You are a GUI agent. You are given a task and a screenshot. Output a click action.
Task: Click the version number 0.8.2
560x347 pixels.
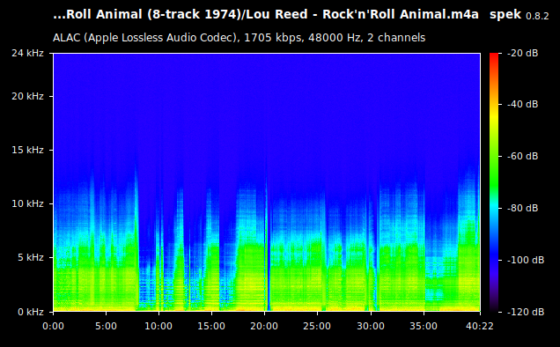click(x=537, y=16)
